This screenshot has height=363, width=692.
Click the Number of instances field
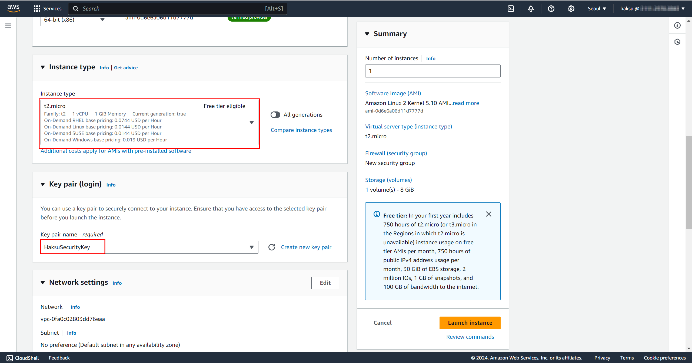[432, 71]
